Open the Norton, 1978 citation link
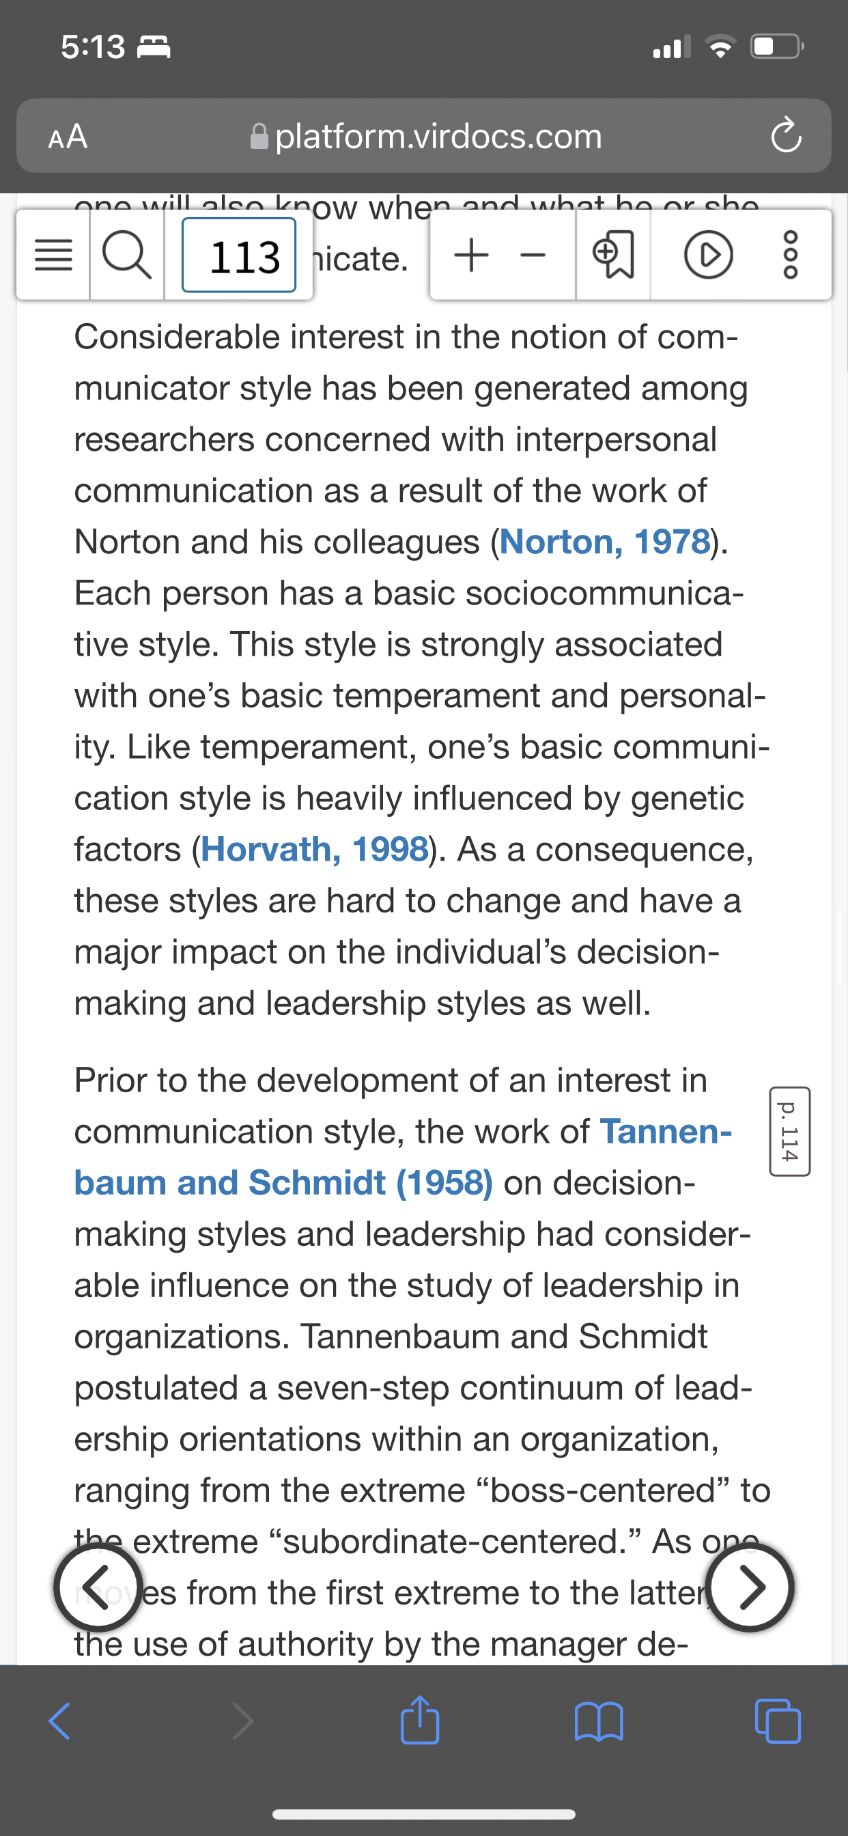This screenshot has height=1836, width=848. [x=605, y=542]
